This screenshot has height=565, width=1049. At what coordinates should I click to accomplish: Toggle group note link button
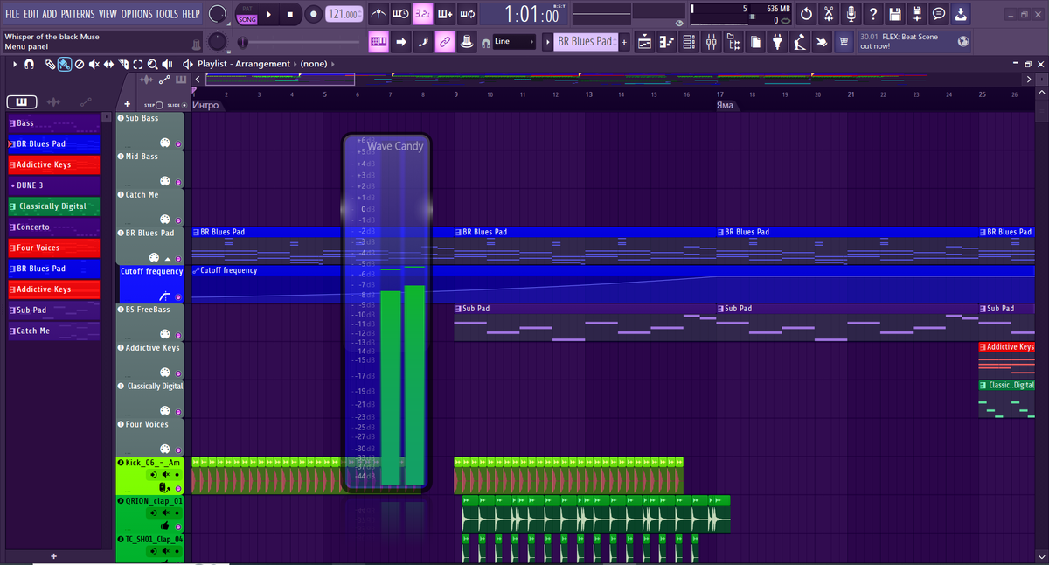[444, 41]
